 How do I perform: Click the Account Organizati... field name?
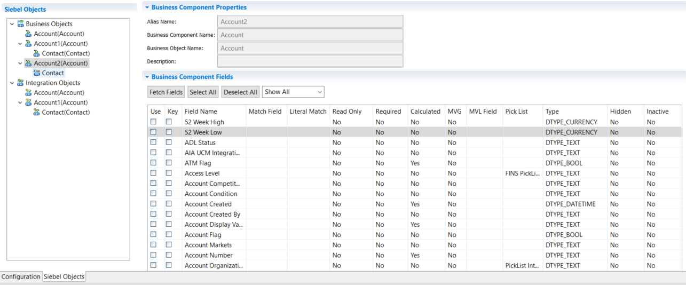(214, 265)
